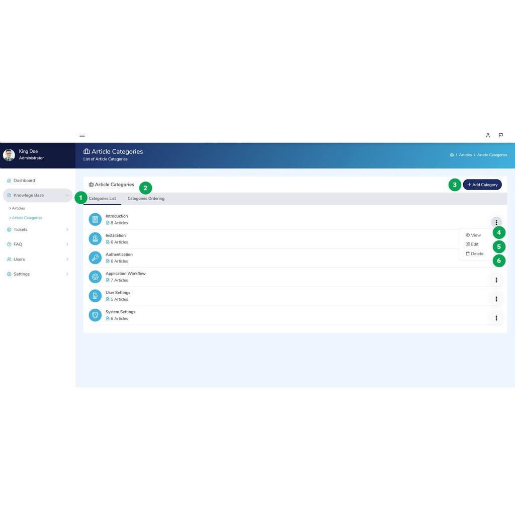
Task: Open the User Settings three-dot menu
Action: point(496,299)
